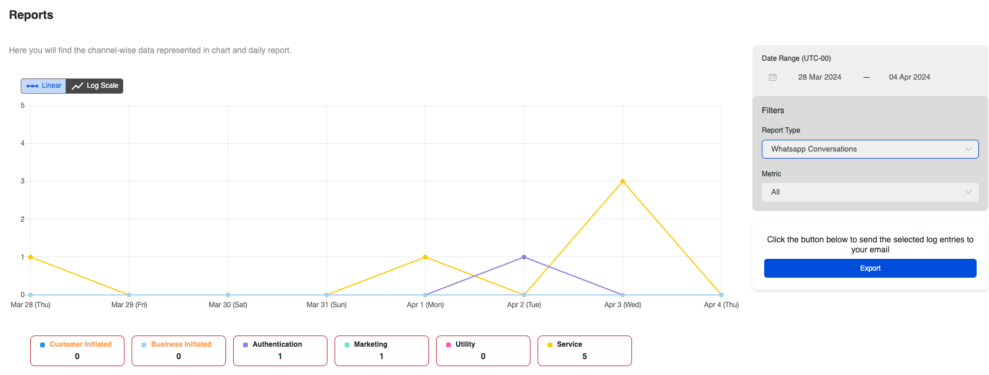Click the yellow Service color swatch
This screenshot has height=375, width=989.
(550, 345)
